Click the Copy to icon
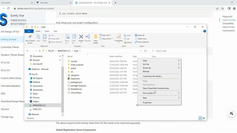Image resolution: width=237 pixels, height=133 pixels. [x=74, y=37]
